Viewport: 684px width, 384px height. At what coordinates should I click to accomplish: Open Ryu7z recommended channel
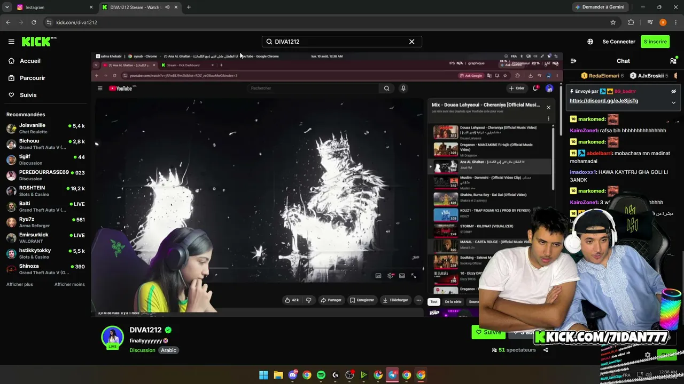(x=45, y=222)
